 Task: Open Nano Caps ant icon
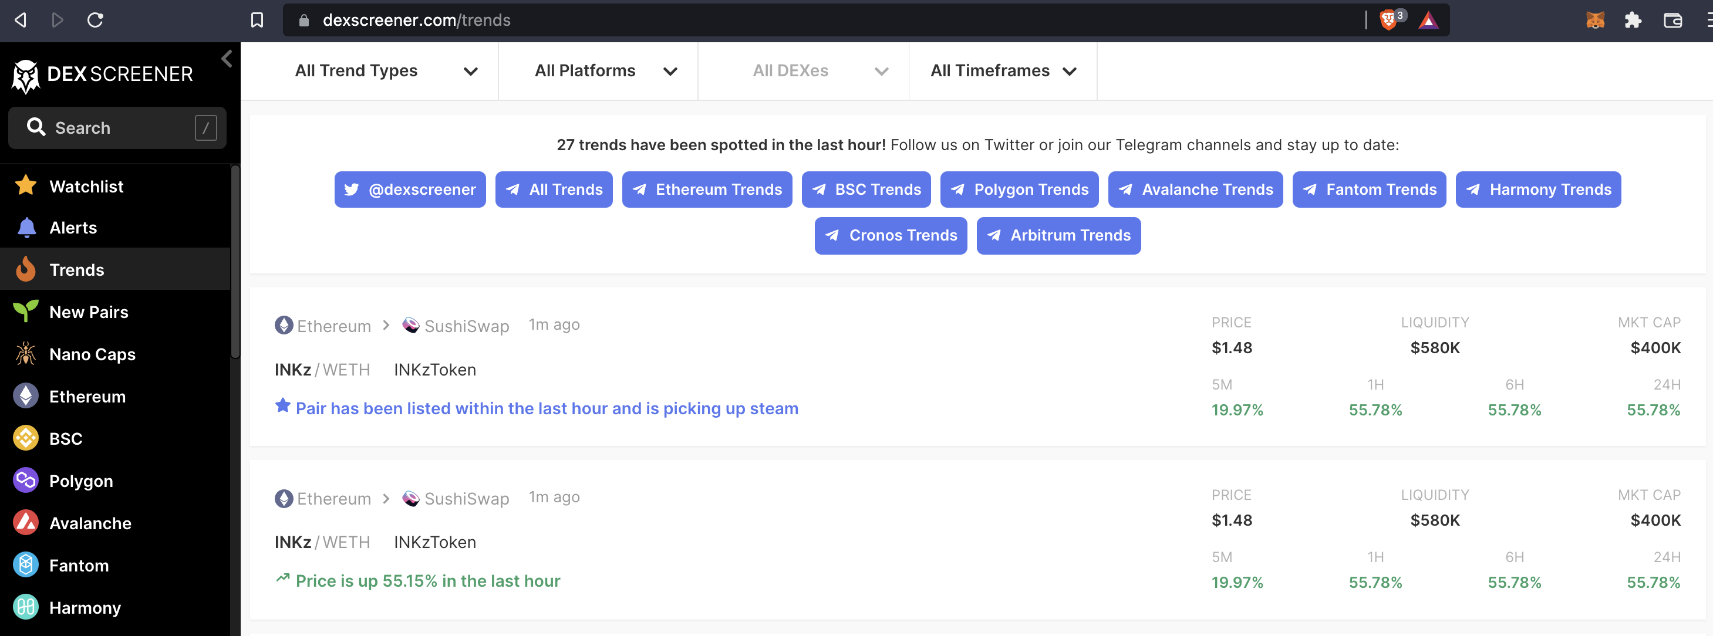25,354
